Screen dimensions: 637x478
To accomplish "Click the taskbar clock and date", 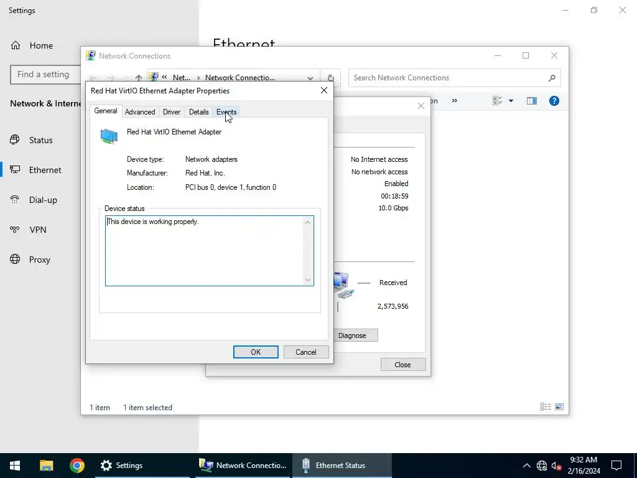I will point(584,466).
